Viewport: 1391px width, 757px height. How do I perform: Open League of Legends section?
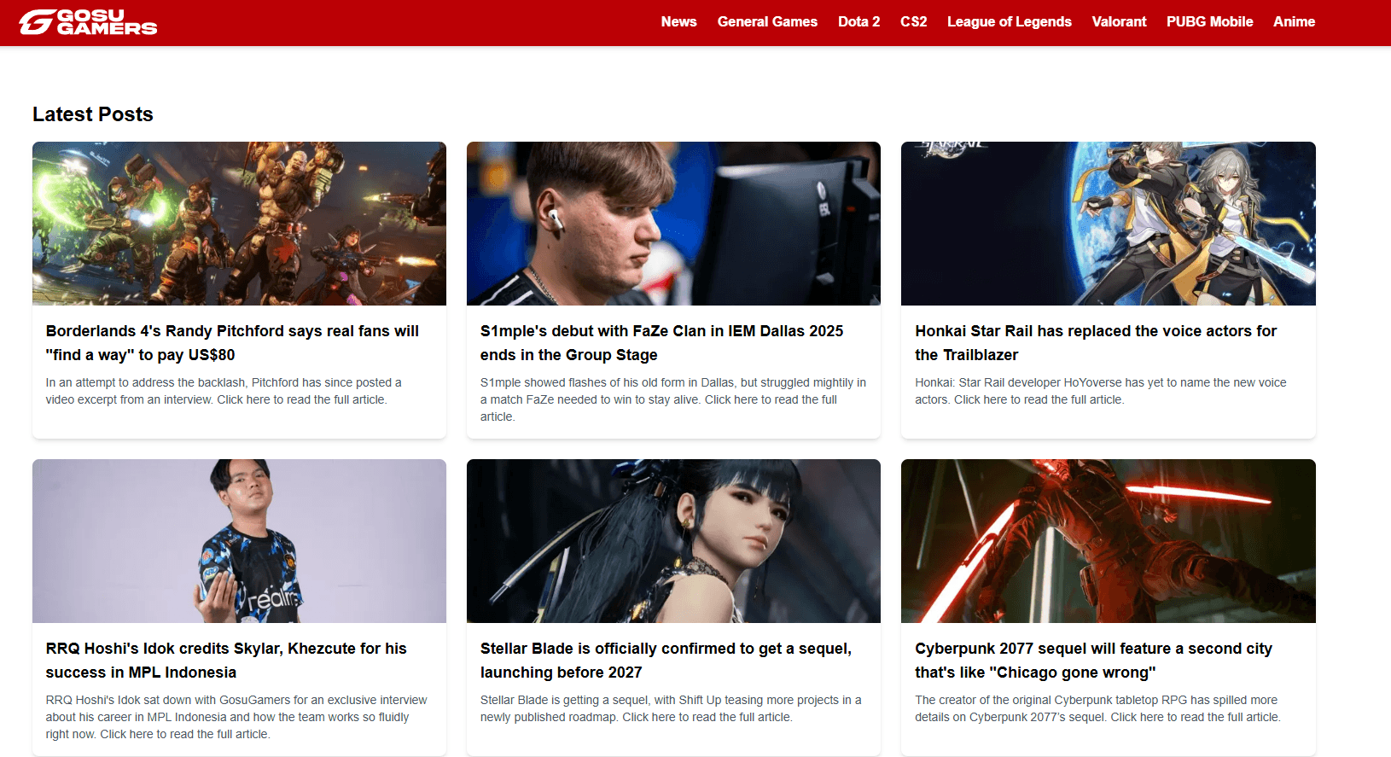(x=1010, y=22)
